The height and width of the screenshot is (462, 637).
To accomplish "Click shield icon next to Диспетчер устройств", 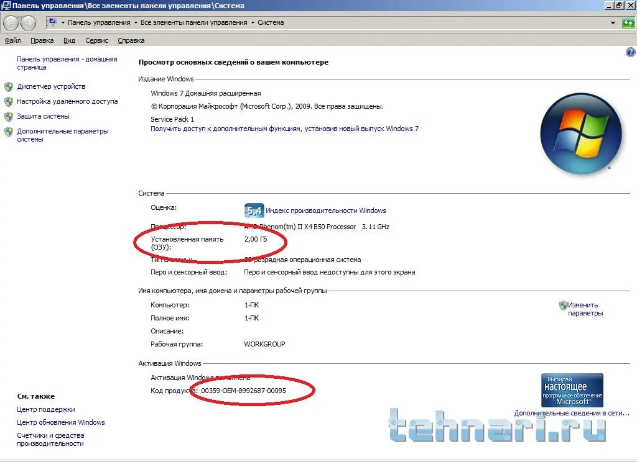I will [9, 87].
